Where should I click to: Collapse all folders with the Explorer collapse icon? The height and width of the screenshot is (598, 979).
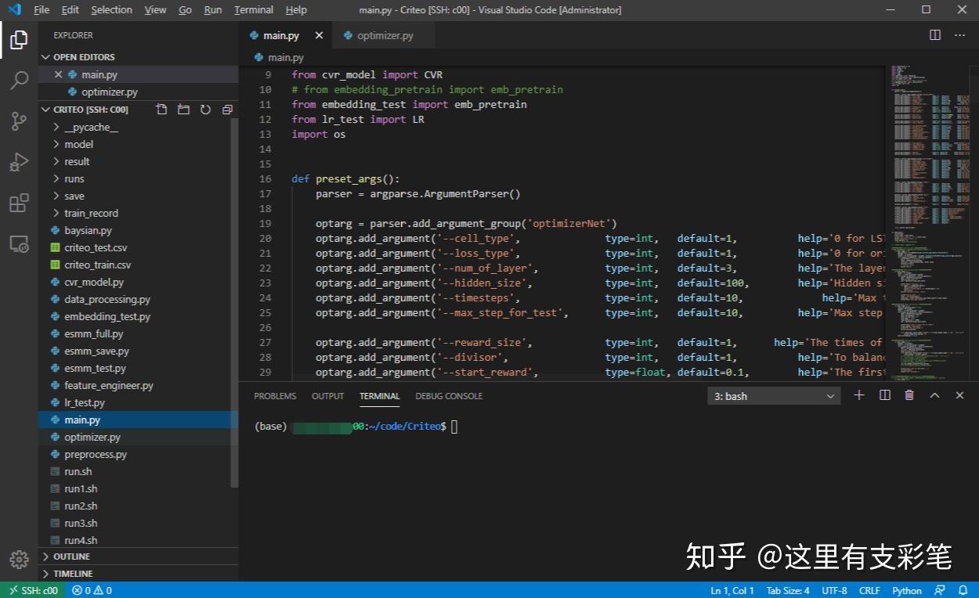(227, 110)
